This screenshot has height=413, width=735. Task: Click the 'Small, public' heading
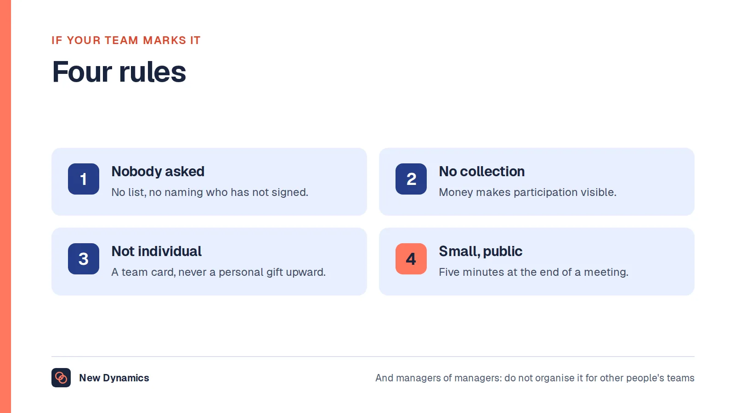pyautogui.click(x=481, y=251)
